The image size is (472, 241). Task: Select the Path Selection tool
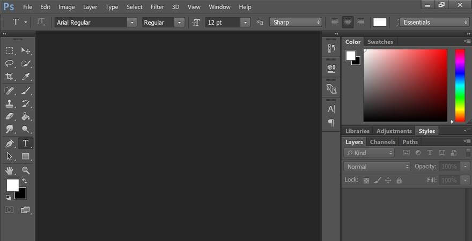[10, 156]
